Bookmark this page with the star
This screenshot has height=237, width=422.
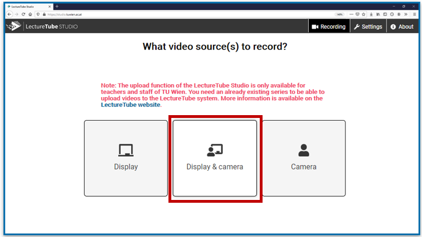[363, 15]
